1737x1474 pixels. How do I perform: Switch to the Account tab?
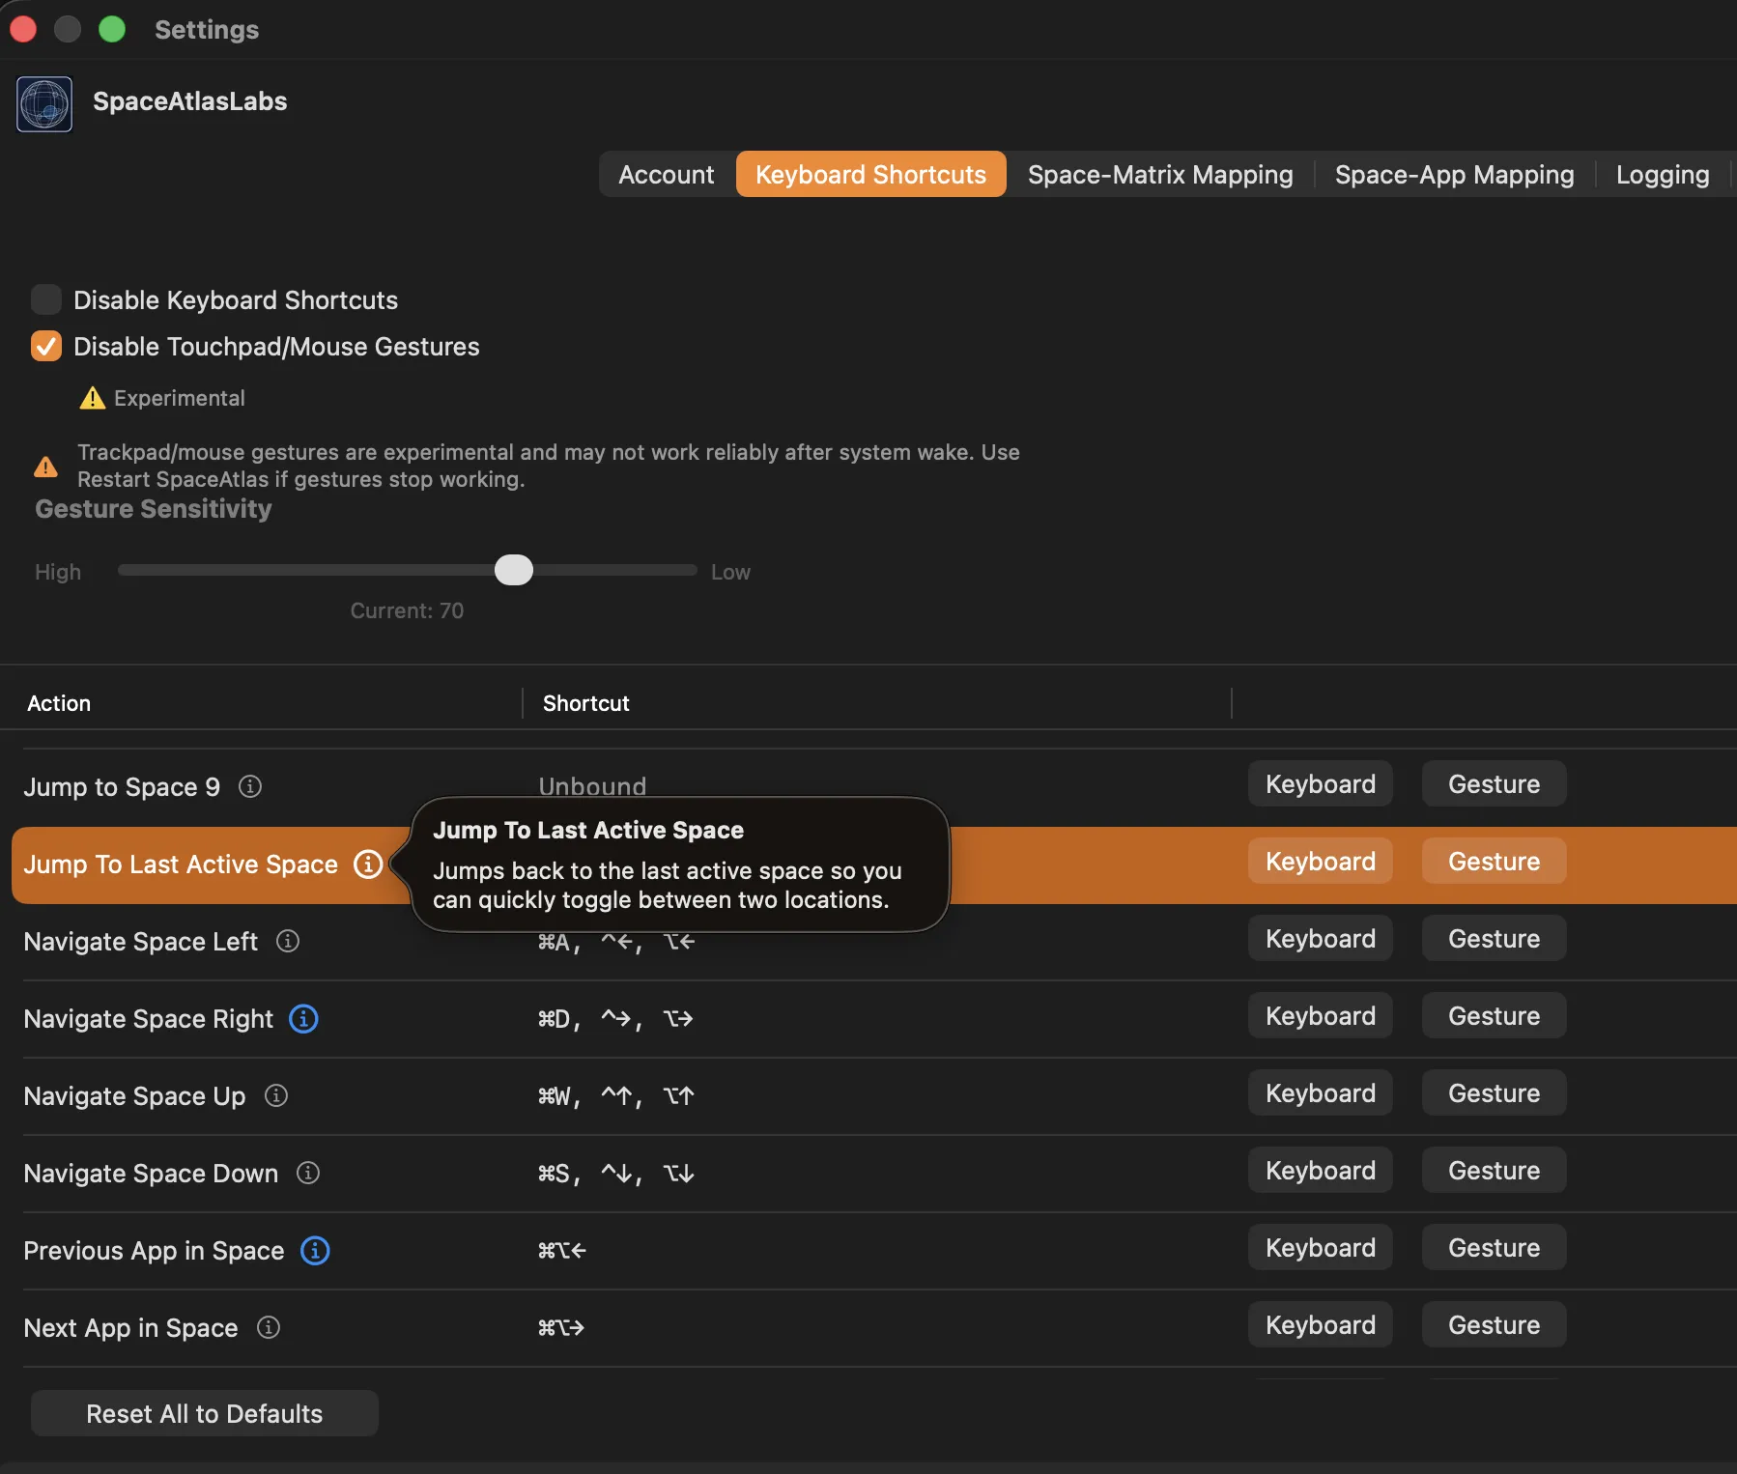pos(667,174)
